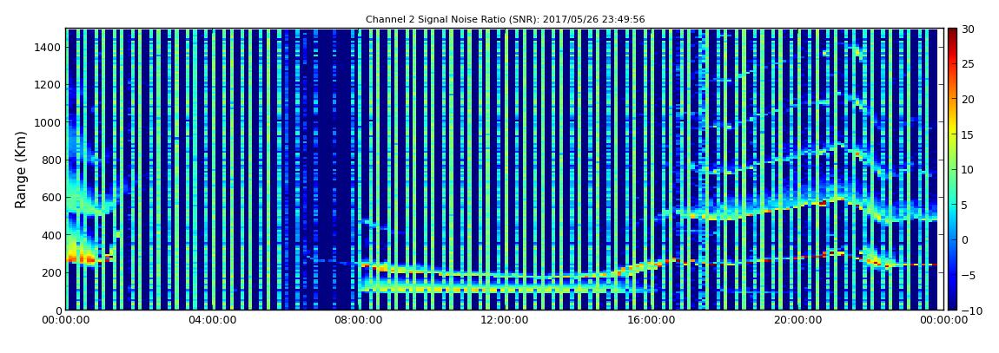Click the 600 range tick label
Image resolution: width=999 pixels, height=353 pixels.
(50, 197)
